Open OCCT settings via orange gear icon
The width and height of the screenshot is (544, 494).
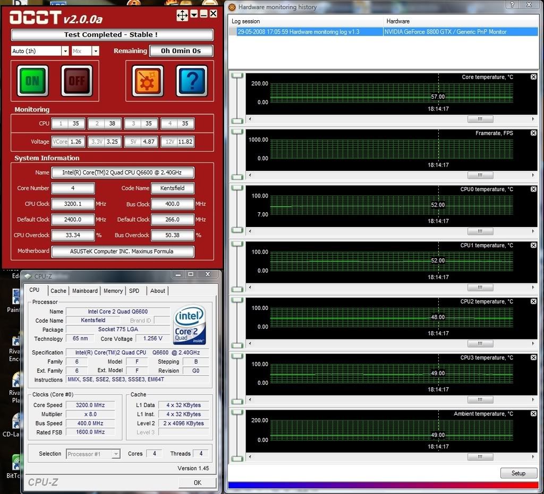tap(148, 81)
